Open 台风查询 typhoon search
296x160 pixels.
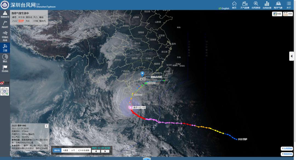(x=256, y=5)
